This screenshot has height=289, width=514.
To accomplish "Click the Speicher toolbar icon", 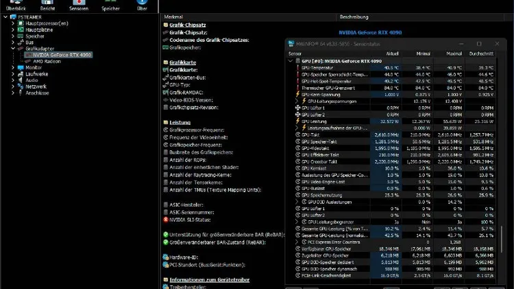I will (x=111, y=3).
